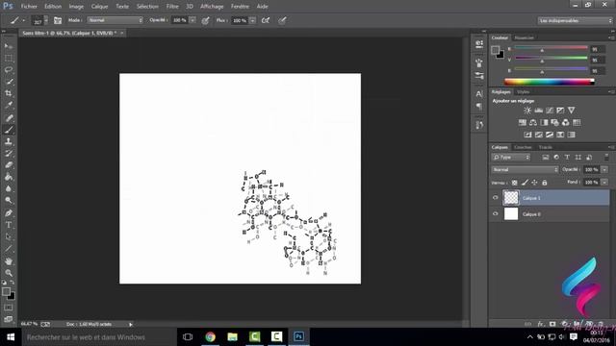Toggle lock position
616x346 pixels.
point(535,183)
